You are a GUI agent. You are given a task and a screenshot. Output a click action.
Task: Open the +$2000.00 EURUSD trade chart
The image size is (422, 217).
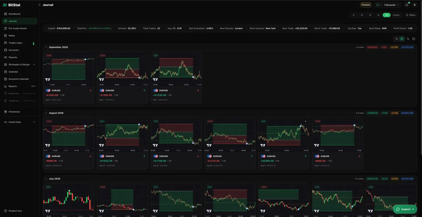(284, 135)
